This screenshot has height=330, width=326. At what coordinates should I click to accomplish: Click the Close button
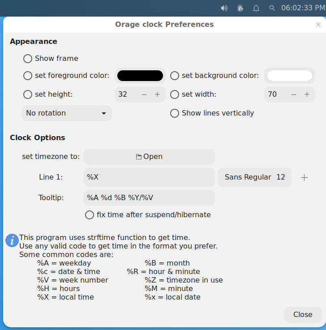tap(303, 315)
